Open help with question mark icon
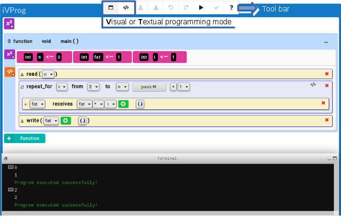The height and width of the screenshot is (217, 341). (x=231, y=8)
